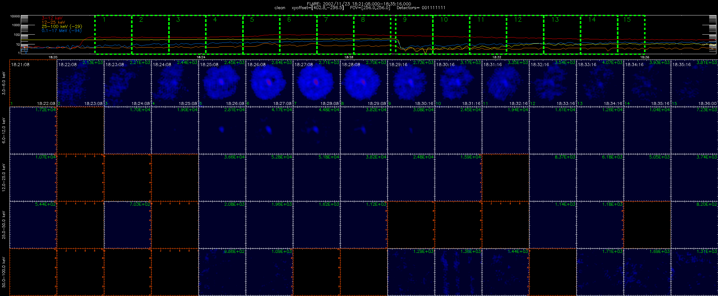This screenshot has height=296, width=718.
Task: Click the 3.0-6.0 keV row label
Action: point(4,83)
